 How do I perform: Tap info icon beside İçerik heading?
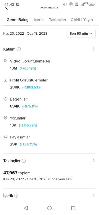(x=16, y=196)
